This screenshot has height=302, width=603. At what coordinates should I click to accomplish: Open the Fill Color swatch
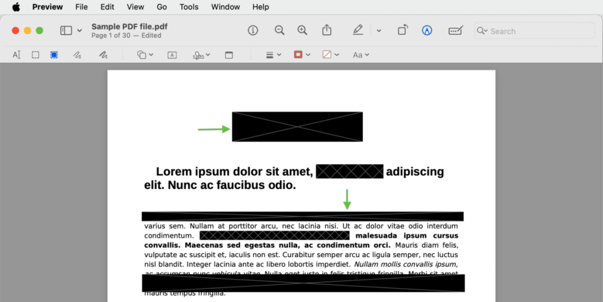coord(327,55)
